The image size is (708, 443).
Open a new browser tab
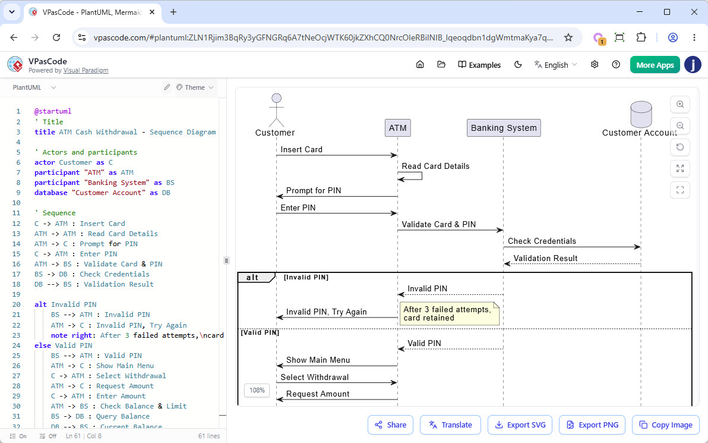point(173,12)
